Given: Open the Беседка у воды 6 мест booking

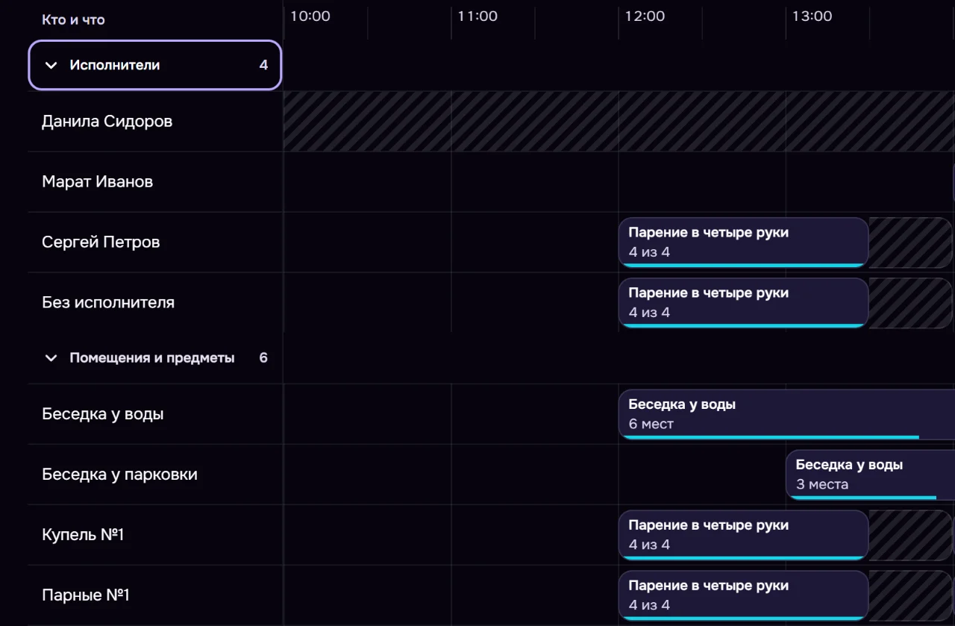Looking at the screenshot, I should point(786,414).
